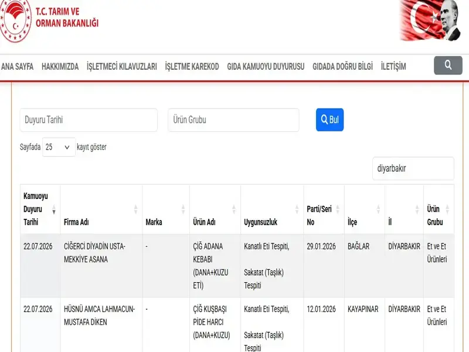Screen dimensions: 469x352
Task: Click the blue Bul search button
Action: point(329,120)
